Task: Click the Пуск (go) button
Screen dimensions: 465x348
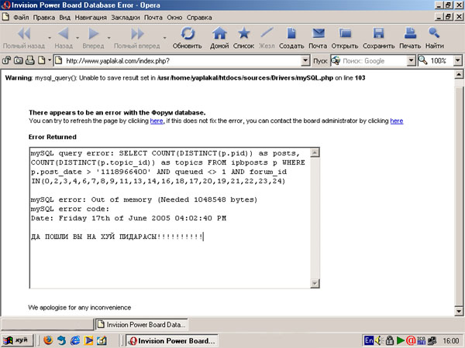Action: point(320,60)
